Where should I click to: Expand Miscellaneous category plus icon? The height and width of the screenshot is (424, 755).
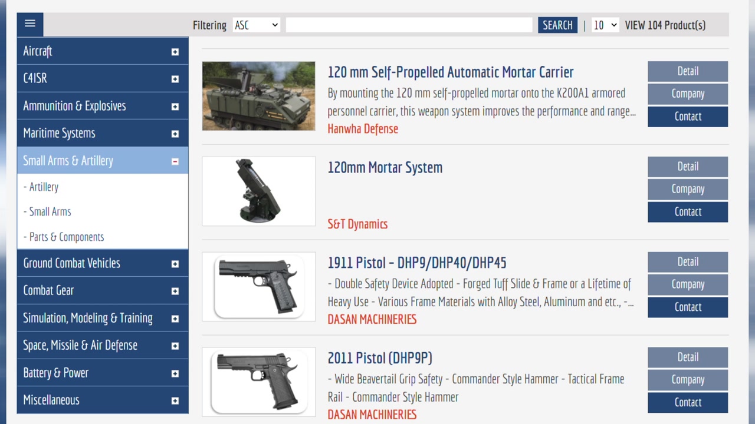[x=175, y=401]
